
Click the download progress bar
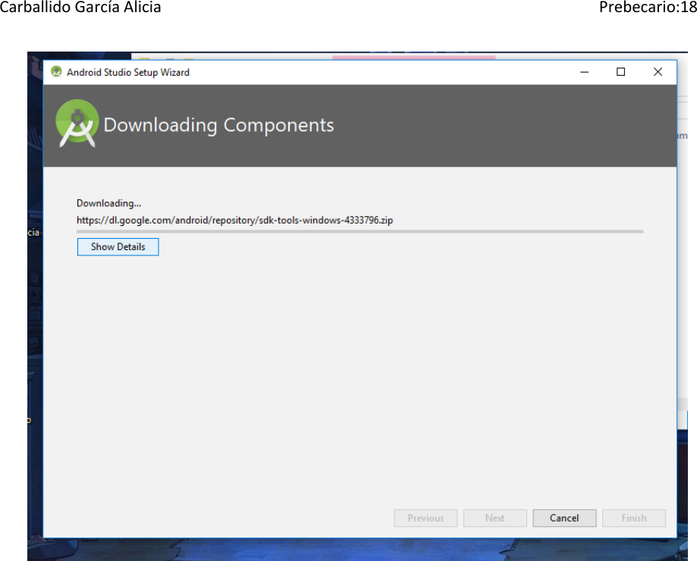point(359,231)
